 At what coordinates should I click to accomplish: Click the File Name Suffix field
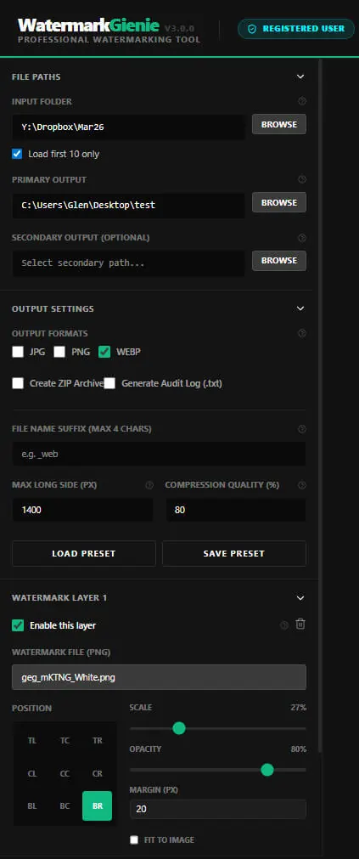pyautogui.click(x=159, y=454)
